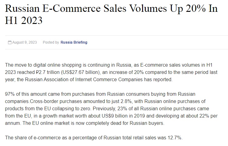Click the first paragraph about digital online shopping

point(111,72)
